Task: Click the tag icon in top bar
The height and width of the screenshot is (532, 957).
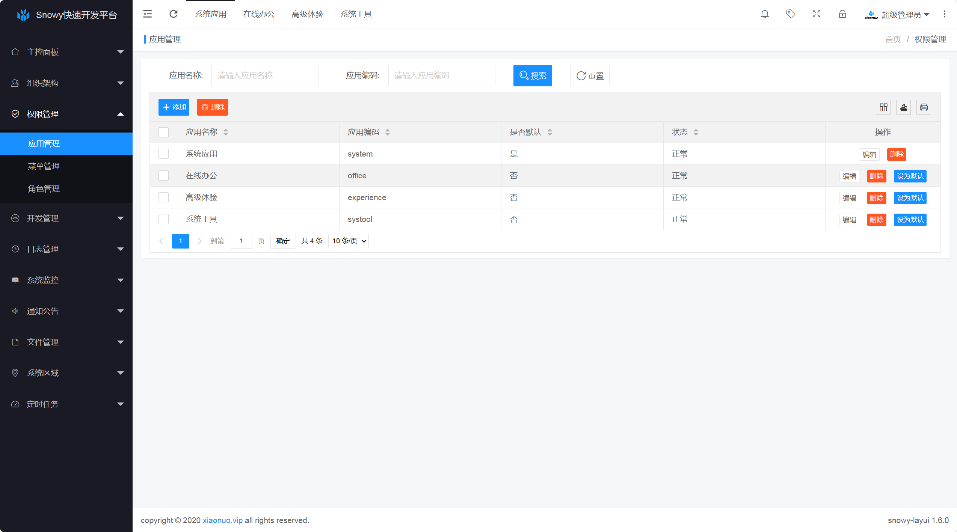Action: click(791, 14)
